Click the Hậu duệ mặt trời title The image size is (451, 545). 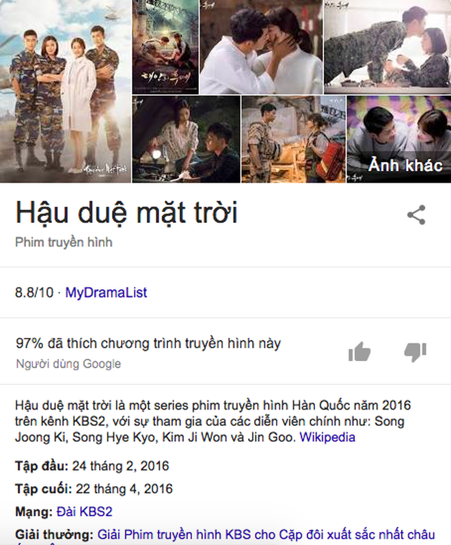click(126, 213)
